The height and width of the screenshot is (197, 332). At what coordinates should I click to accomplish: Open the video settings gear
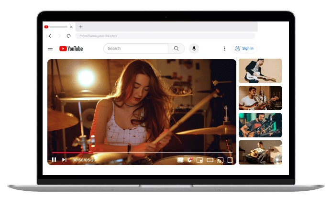(x=190, y=160)
